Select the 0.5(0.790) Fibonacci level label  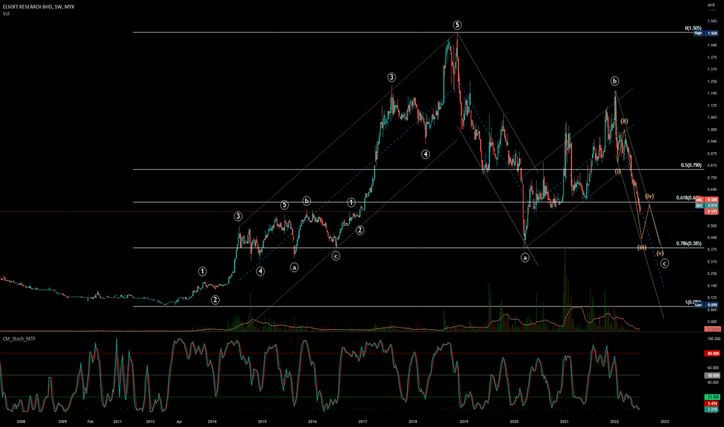[691, 165]
